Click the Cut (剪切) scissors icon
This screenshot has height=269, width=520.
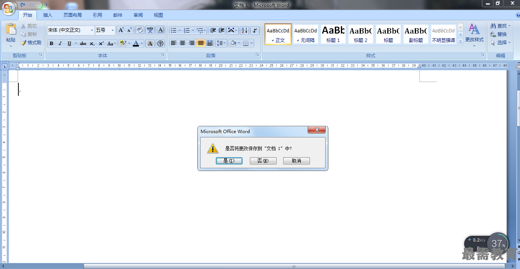(x=23, y=26)
